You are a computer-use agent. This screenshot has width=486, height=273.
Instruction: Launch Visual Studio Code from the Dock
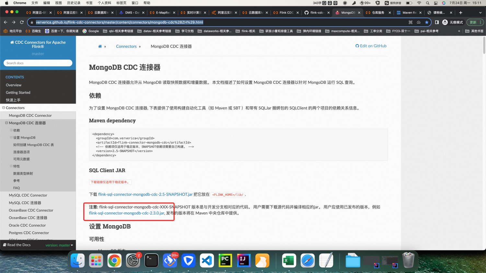tap(207, 260)
